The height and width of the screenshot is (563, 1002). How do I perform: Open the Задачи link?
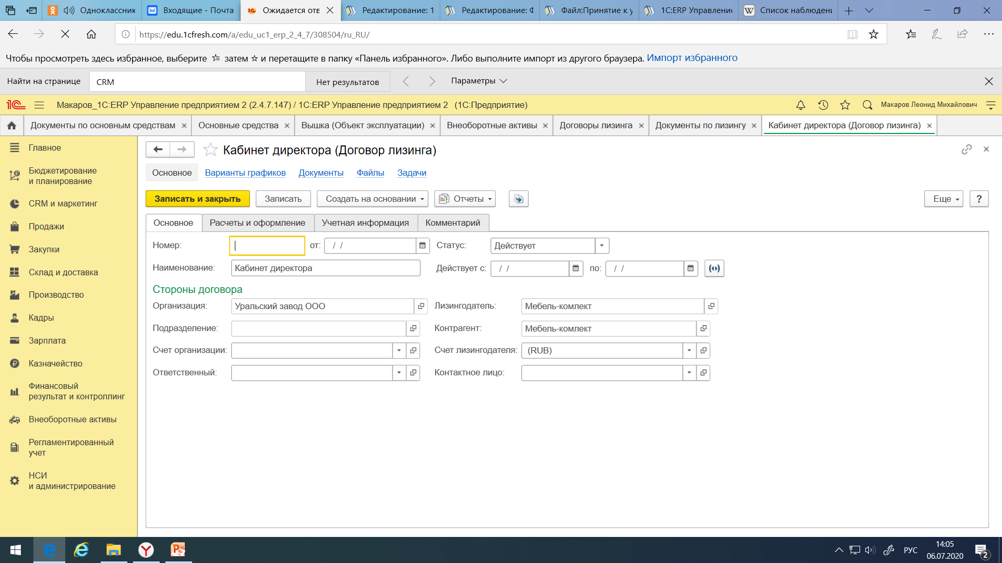[412, 173]
